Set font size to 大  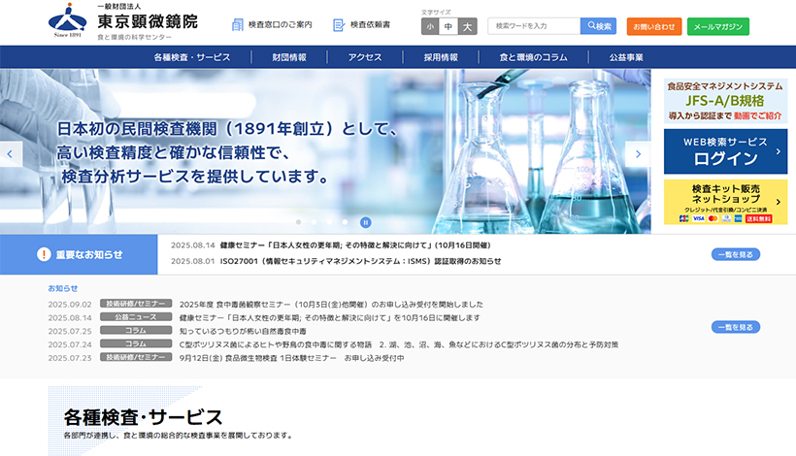coord(467,26)
